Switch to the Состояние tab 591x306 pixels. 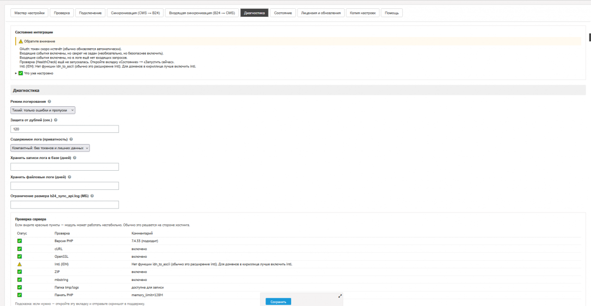pyautogui.click(x=283, y=13)
